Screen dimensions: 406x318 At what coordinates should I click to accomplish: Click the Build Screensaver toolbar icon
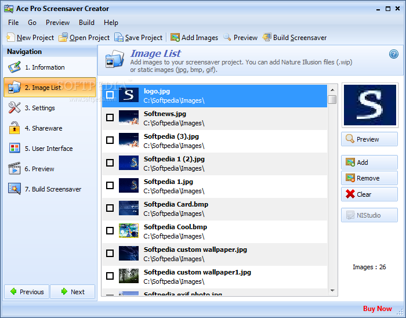[267, 37]
